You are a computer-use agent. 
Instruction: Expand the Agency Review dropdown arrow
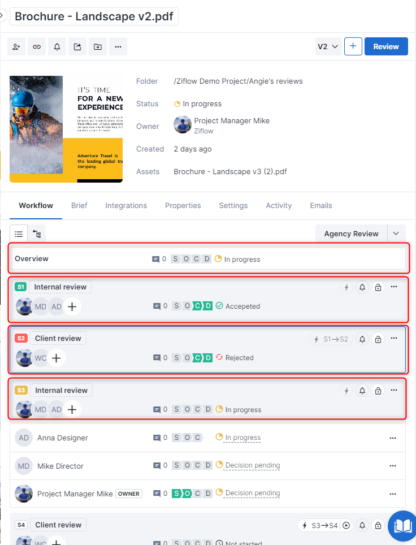[396, 233]
